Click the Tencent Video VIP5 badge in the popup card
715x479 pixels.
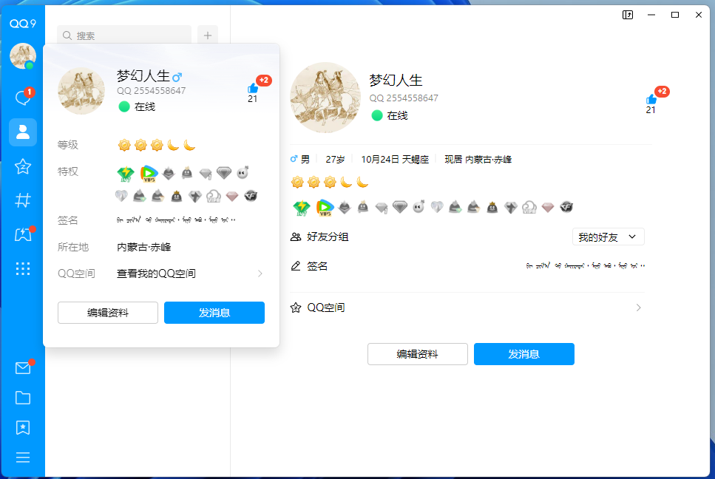149,173
